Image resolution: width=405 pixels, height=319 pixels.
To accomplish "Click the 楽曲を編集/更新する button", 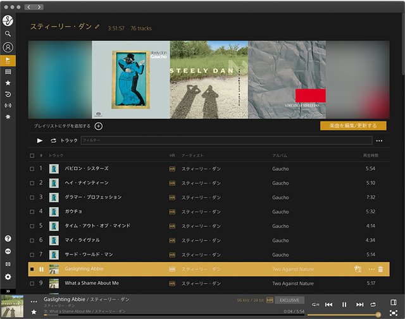I will tap(353, 126).
